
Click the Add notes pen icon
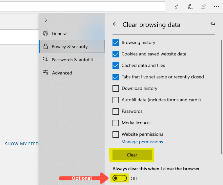[x=190, y=7]
